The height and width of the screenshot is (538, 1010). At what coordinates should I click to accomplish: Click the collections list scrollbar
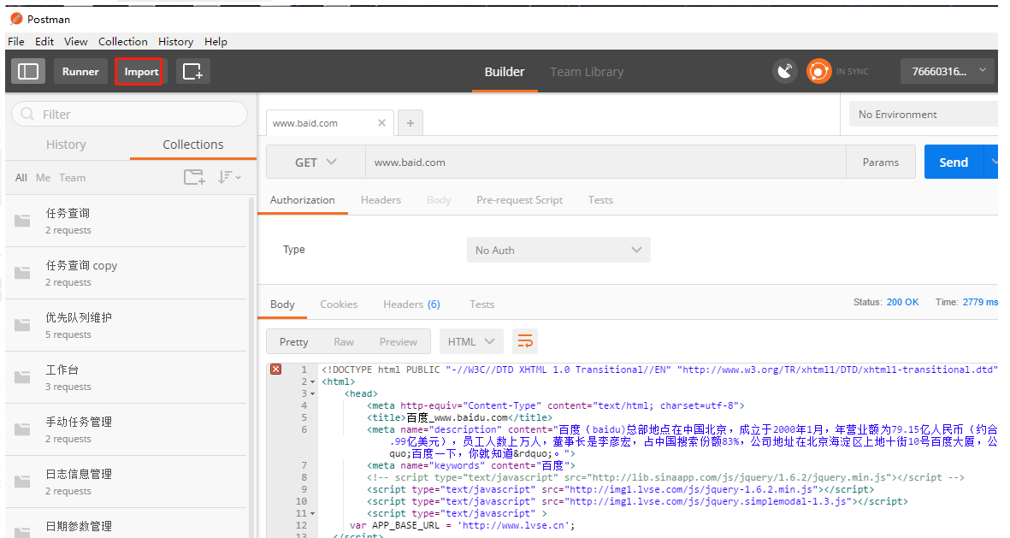[251, 366]
